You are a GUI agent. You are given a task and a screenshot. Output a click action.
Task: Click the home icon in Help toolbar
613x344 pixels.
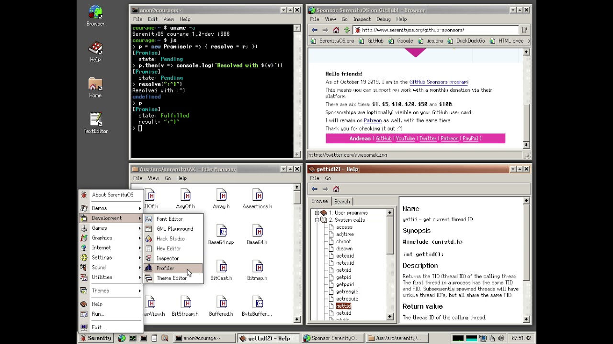click(x=336, y=189)
